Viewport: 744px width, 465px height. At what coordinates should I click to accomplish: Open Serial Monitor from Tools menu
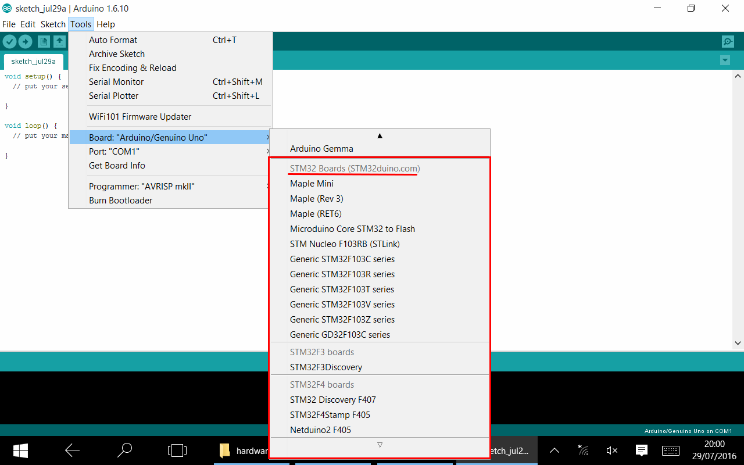[x=170, y=82]
